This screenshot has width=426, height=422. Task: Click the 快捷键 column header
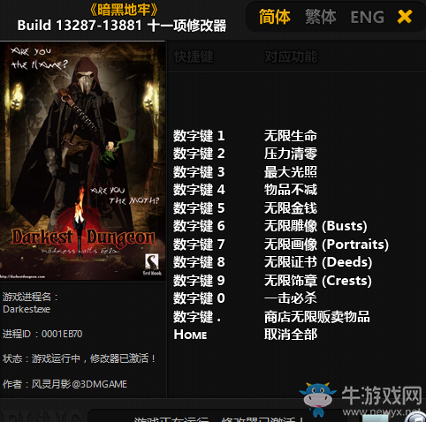(194, 57)
